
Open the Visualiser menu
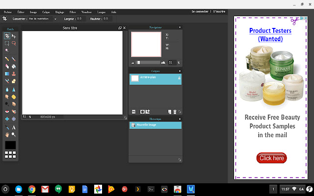point(86,12)
